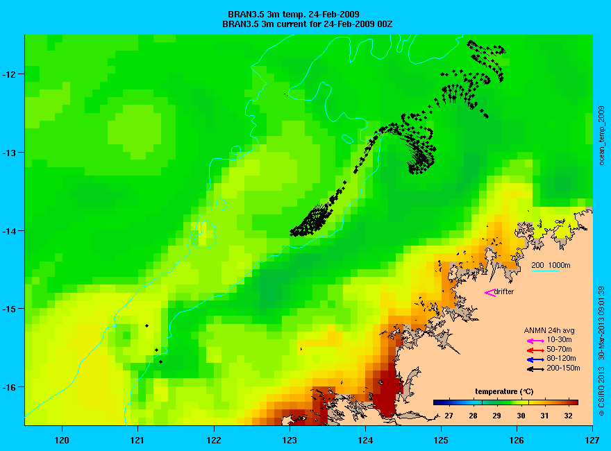
Task: Click the title 'BRAN3.5 3m temp. 24-Feb-2009'
Action: click(x=294, y=15)
